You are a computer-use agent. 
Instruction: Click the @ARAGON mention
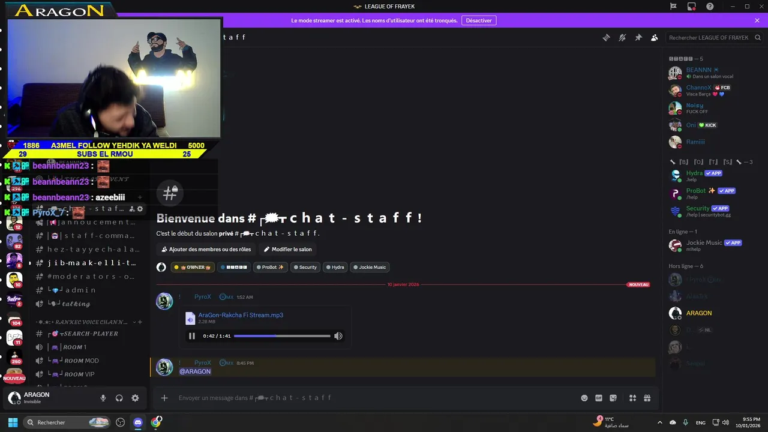195,371
